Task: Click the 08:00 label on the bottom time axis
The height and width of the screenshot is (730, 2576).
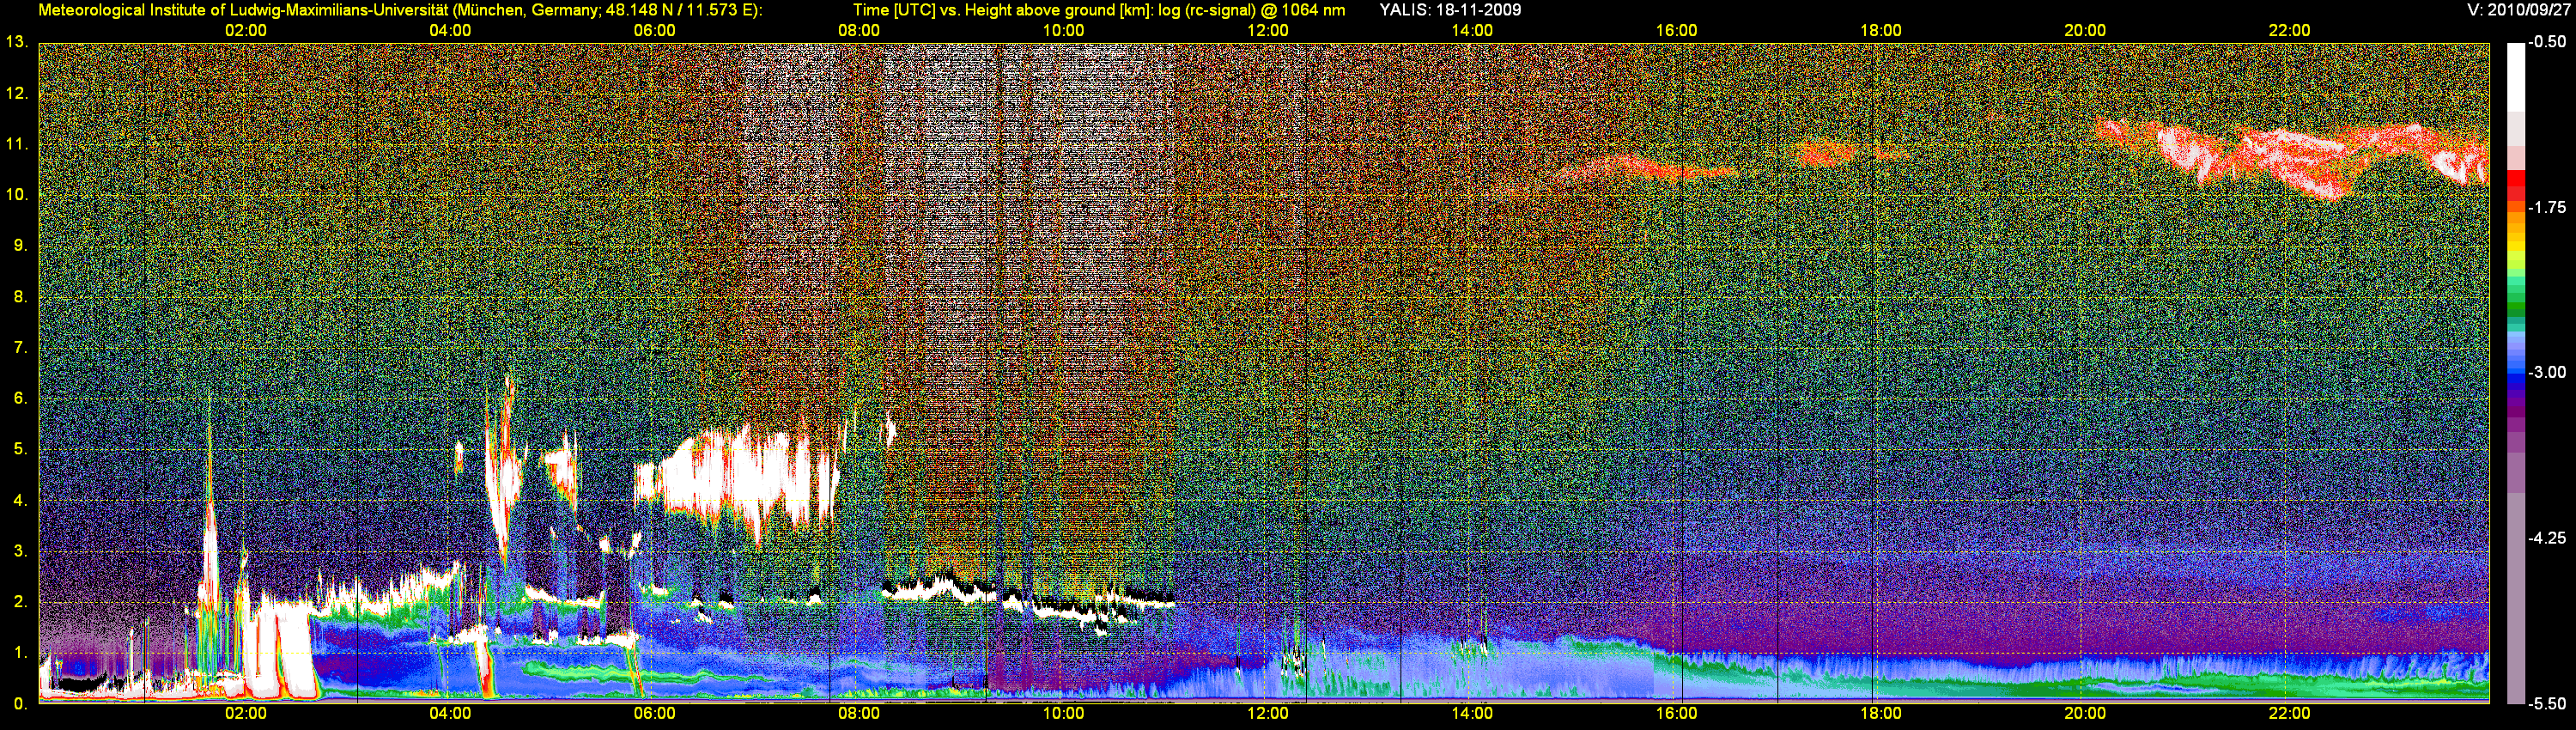Action: coord(859,713)
